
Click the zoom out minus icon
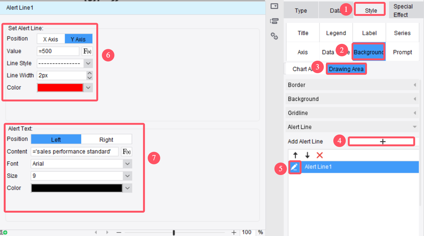[x=118, y=232]
